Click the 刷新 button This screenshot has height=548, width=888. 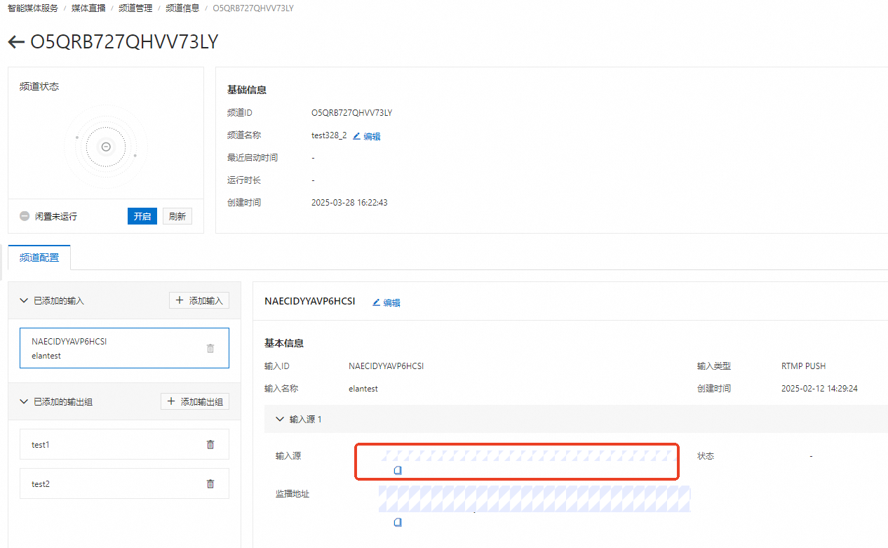click(x=177, y=216)
